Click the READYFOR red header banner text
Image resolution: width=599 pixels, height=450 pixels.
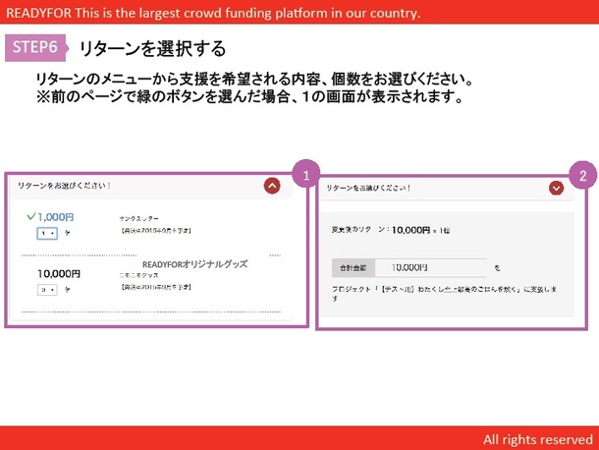click(213, 13)
